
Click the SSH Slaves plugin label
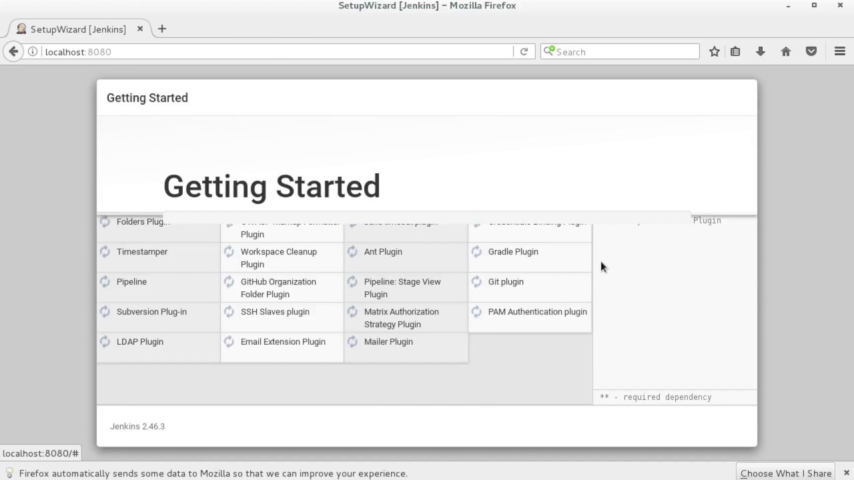pos(275,312)
